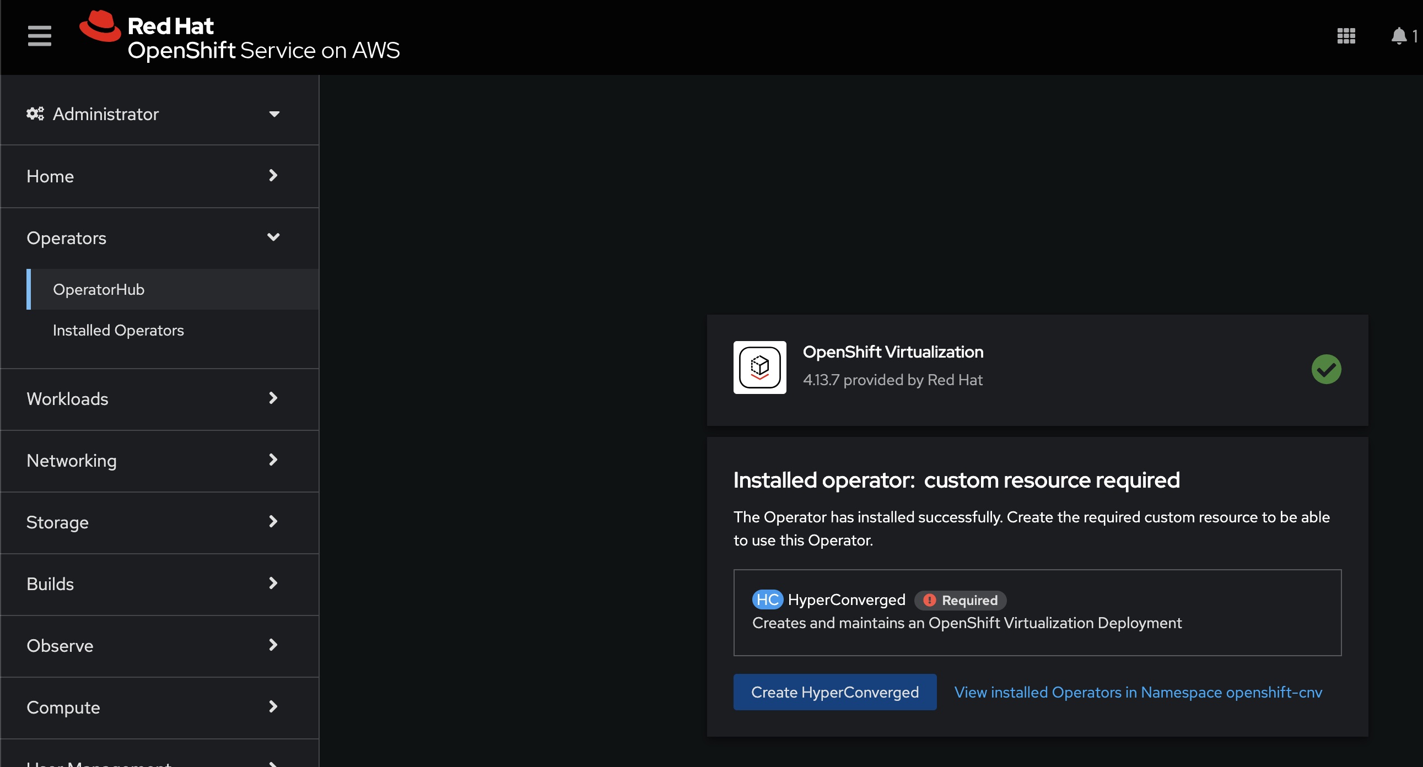Toggle the hamburger navigation menu

pyautogui.click(x=39, y=36)
